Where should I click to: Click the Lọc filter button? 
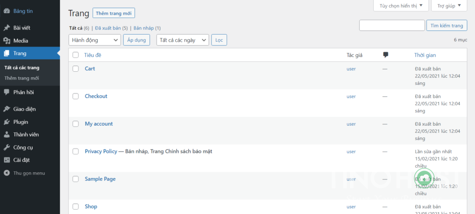[219, 40]
